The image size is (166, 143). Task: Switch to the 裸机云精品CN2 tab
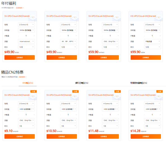(x=82, y=83)
